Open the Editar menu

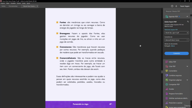(8, 3)
